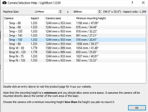Click 1580 mm x 889 mm in 8mp W - 85 row
This screenshot has width=148, height=112.
(x=58, y=48)
